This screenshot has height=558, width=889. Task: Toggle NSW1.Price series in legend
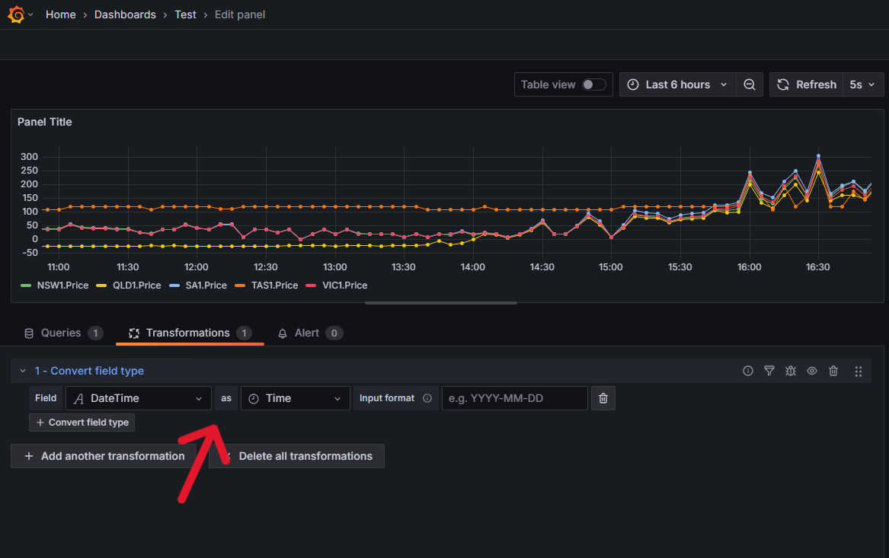click(62, 285)
